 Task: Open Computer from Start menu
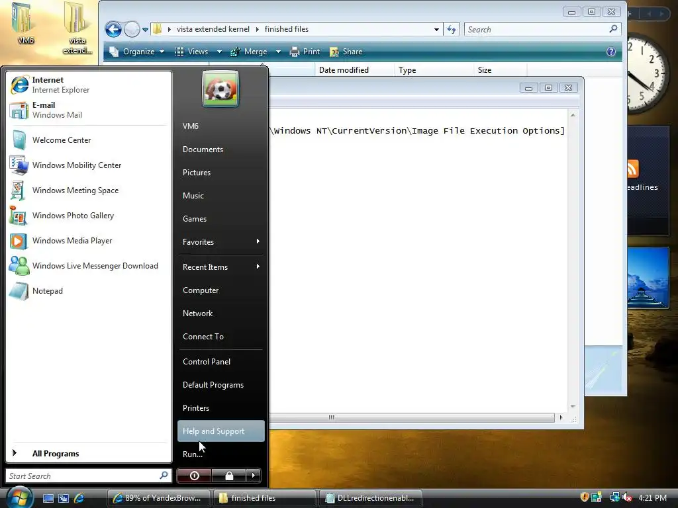(220, 290)
